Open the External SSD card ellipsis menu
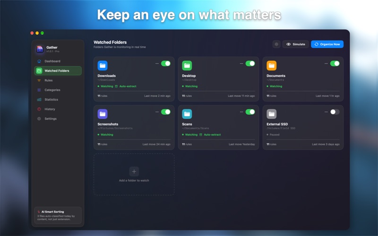 (x=326, y=112)
